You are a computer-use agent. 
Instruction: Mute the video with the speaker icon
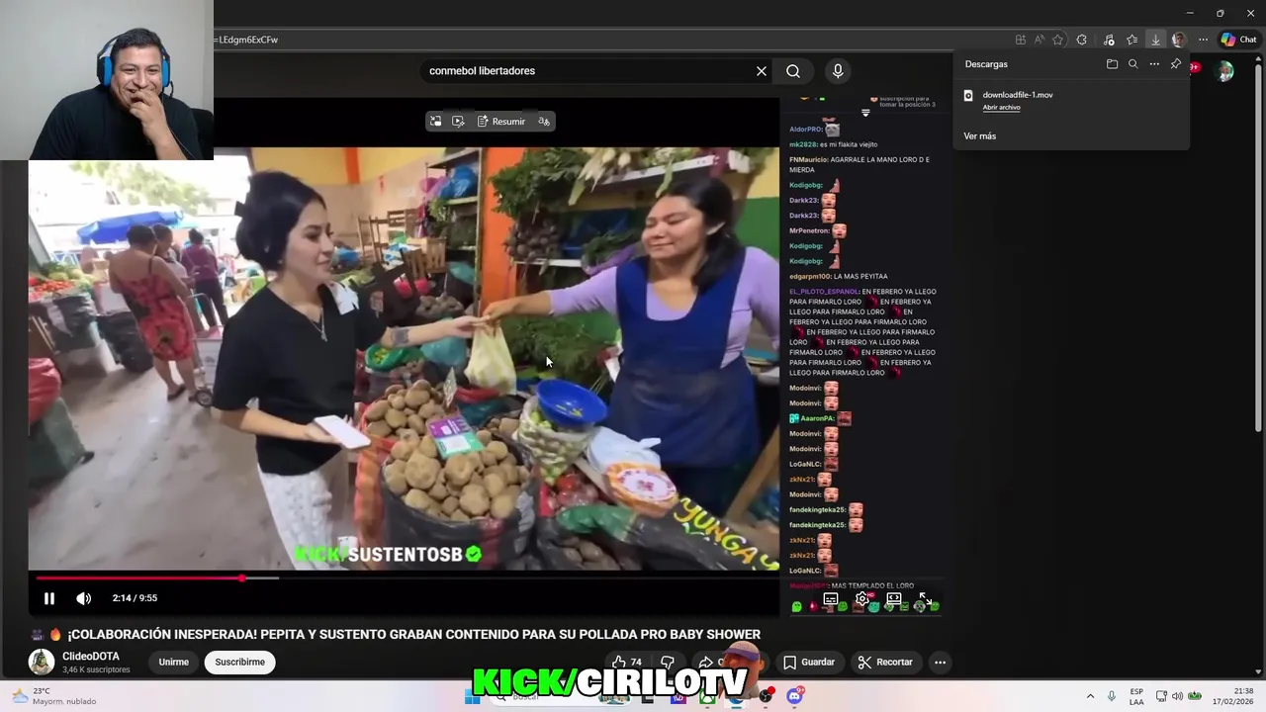pyautogui.click(x=84, y=598)
